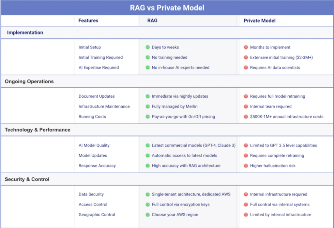The height and width of the screenshot is (228, 334).
Task: Click the green check beside Choose your AWS region
Action: click(x=148, y=215)
